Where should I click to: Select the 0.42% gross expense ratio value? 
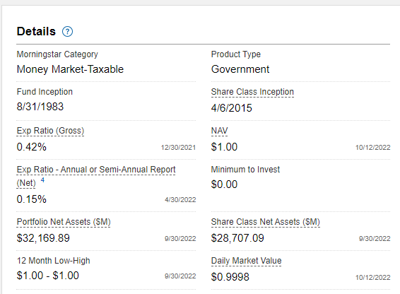pos(31,147)
